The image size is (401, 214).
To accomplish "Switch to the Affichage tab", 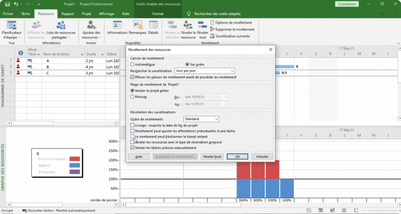I will [x=107, y=14].
